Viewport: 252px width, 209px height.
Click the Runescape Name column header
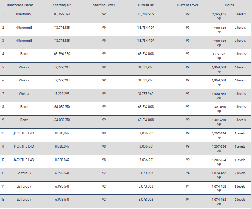(20, 5)
